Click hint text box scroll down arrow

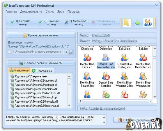104,123
